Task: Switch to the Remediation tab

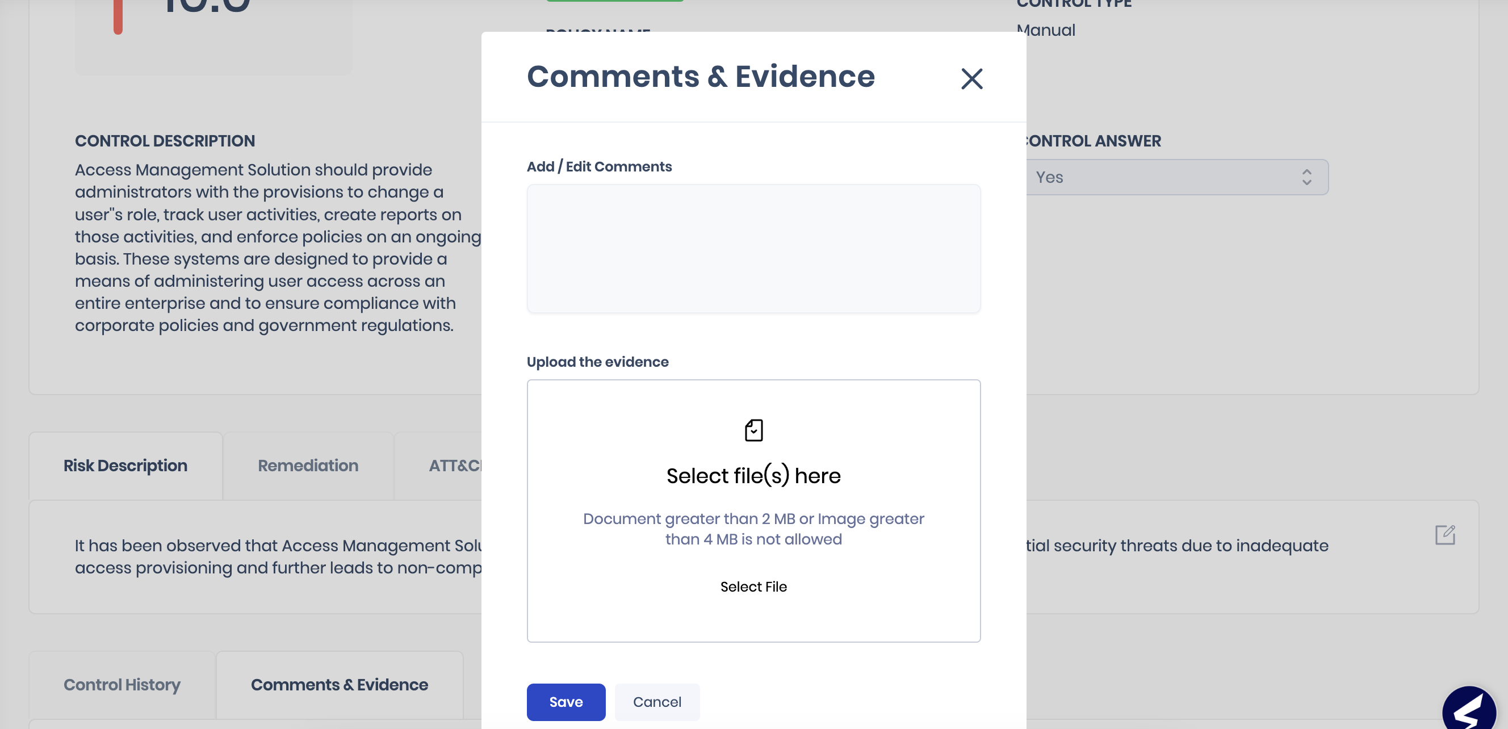Action: (x=308, y=466)
